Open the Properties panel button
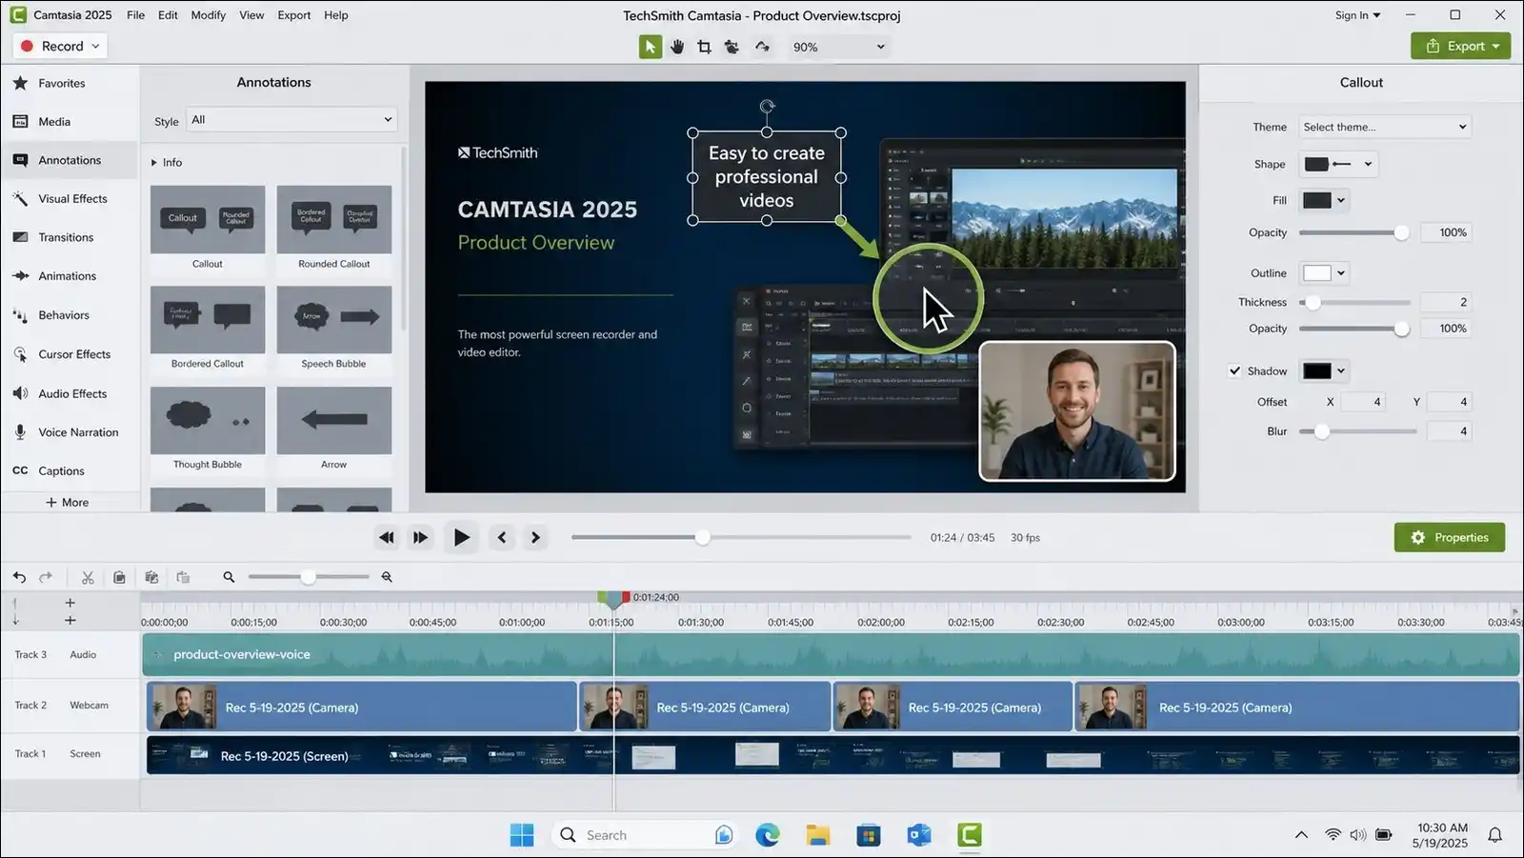1524x858 pixels. [1450, 538]
